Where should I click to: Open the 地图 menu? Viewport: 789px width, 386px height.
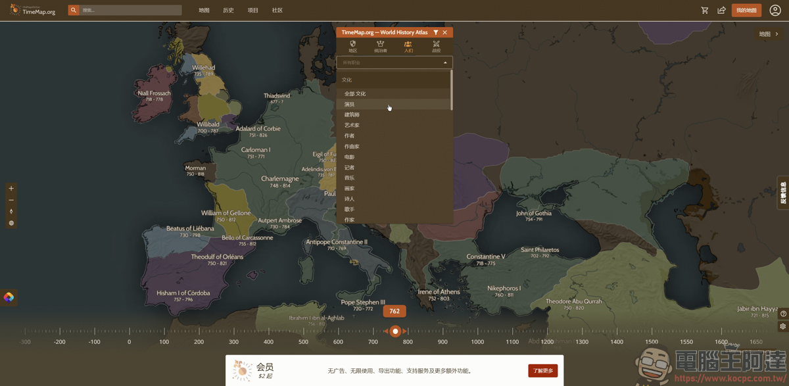(x=204, y=11)
